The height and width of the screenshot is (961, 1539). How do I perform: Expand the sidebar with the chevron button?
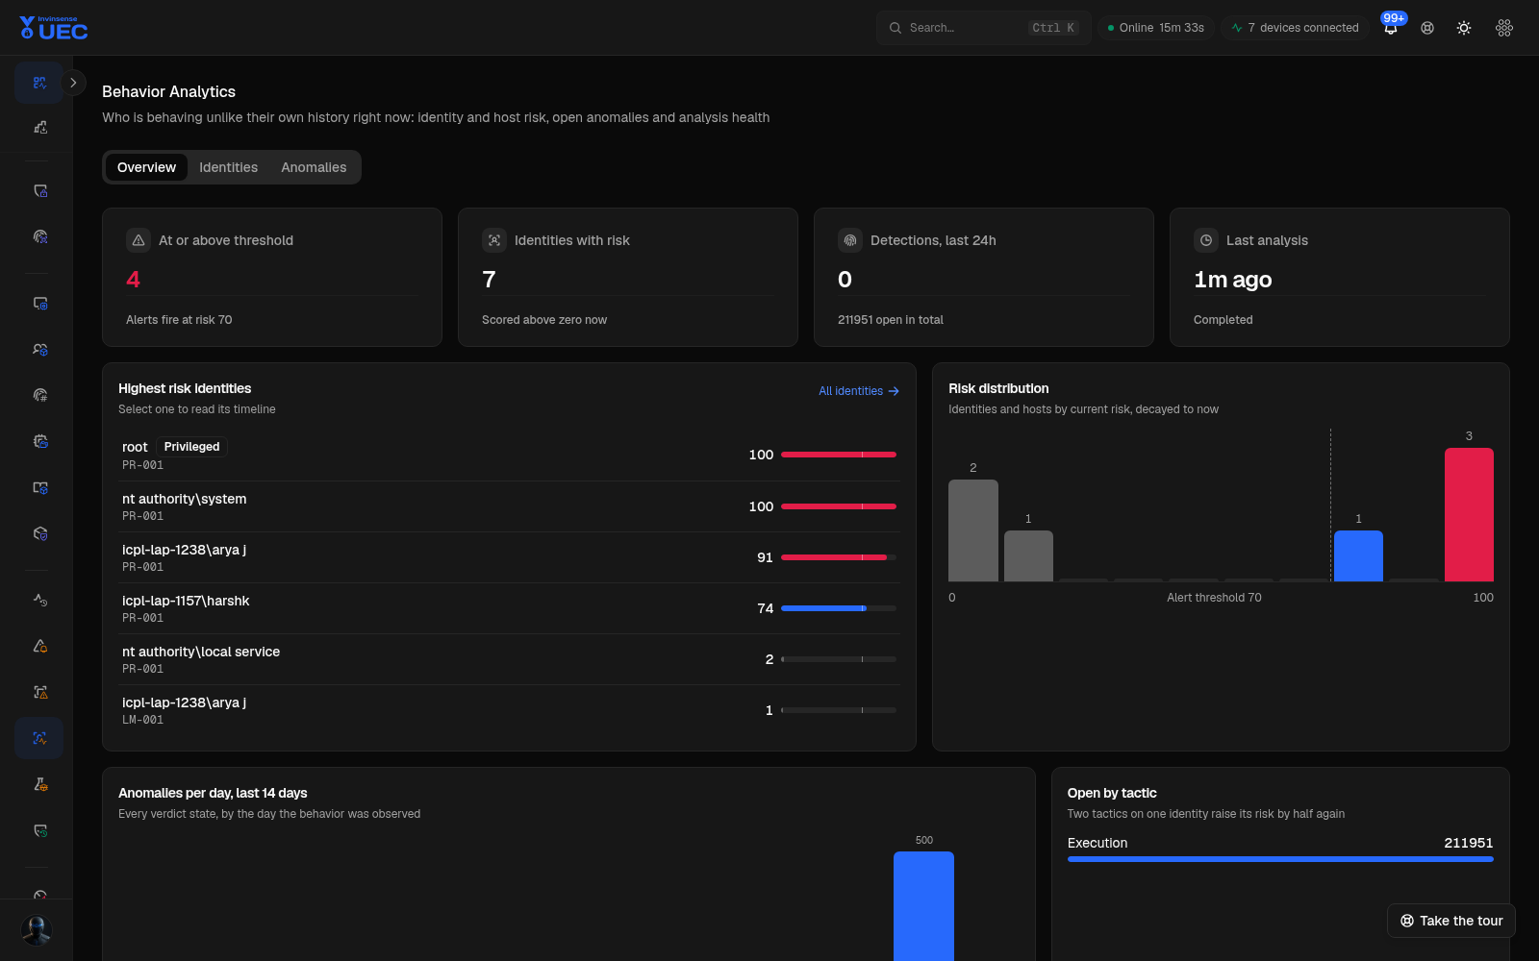73,83
